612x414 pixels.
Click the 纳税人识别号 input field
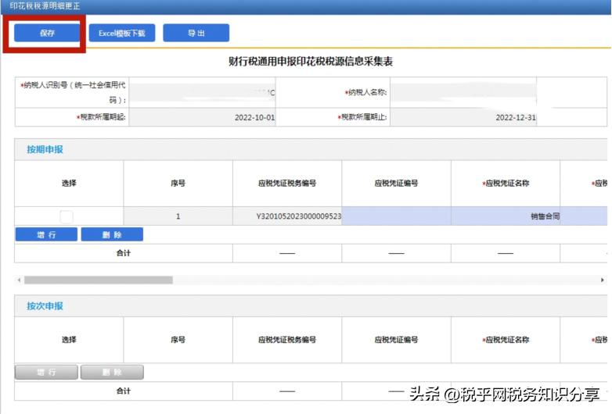pyautogui.click(x=202, y=92)
